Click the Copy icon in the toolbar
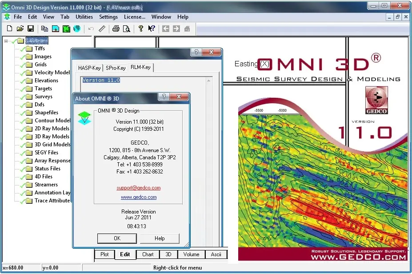Screen dimensions: 412x274 [44, 28]
